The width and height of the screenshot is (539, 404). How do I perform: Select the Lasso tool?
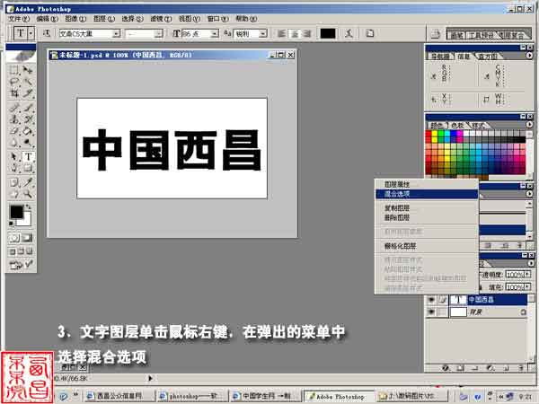coord(14,82)
